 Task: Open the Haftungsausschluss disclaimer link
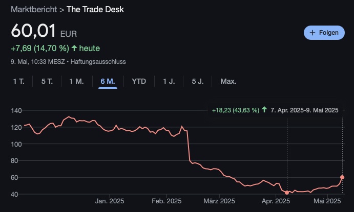(98, 62)
